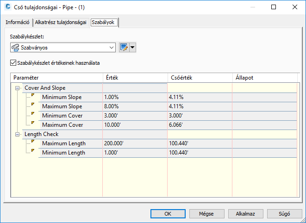
Task: Collapse the Cover And Slope group
Action: pyautogui.click(x=18, y=88)
